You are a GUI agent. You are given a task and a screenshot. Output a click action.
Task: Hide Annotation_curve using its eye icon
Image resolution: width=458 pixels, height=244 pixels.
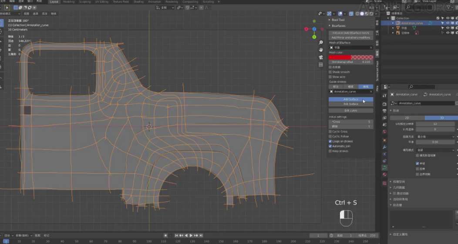[x=448, y=23]
